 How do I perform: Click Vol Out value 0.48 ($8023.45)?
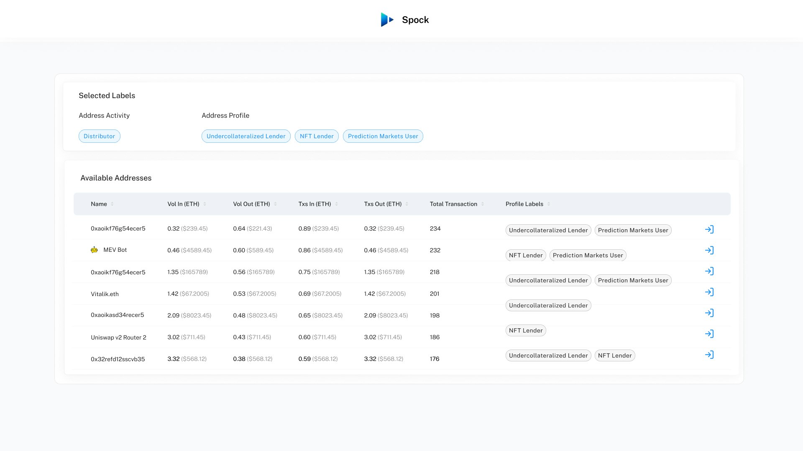pos(255,315)
